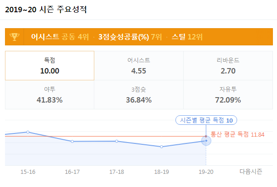This screenshot has height=187, width=277.
Task: Select the 리바운드 2.70 stat tile
Action: 228,66
